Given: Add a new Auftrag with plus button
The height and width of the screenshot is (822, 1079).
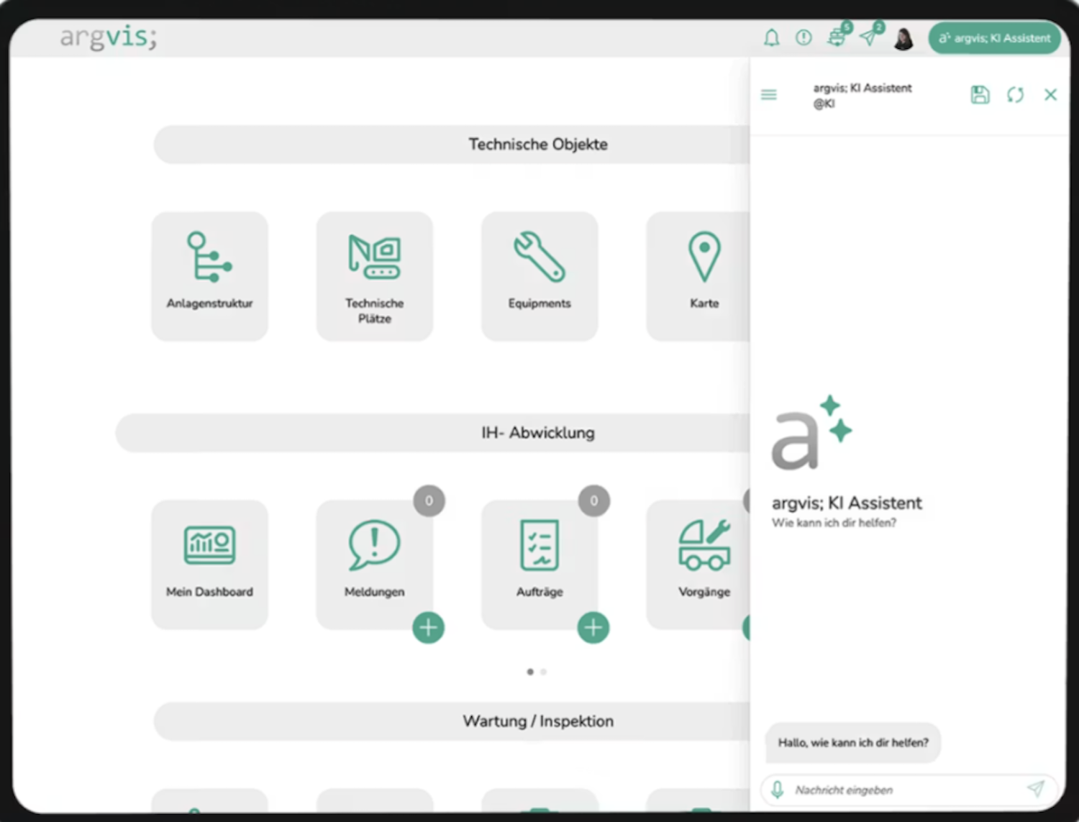Looking at the screenshot, I should 593,628.
